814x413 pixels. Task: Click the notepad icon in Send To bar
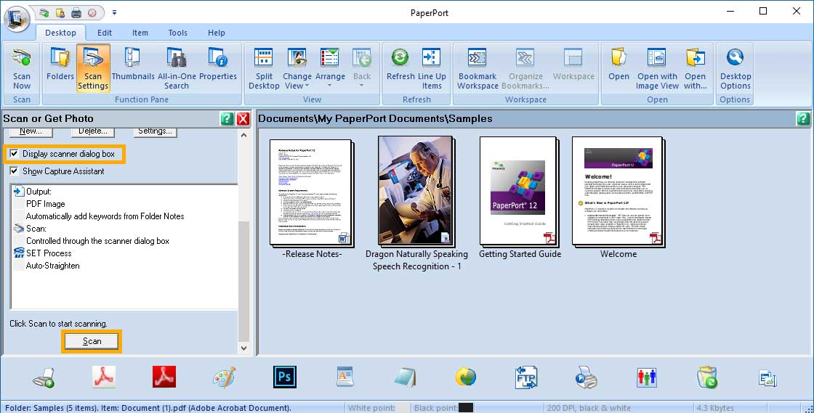[x=405, y=377]
